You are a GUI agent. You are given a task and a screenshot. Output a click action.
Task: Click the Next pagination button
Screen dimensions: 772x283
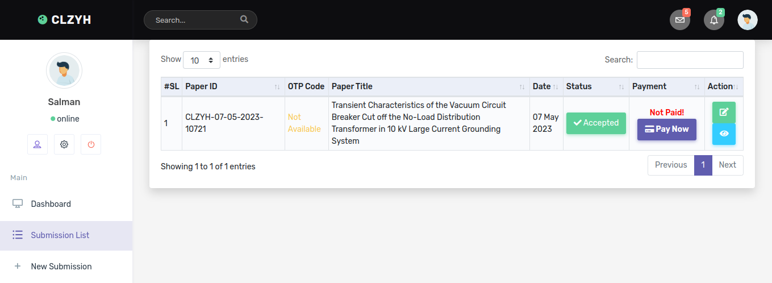point(727,165)
